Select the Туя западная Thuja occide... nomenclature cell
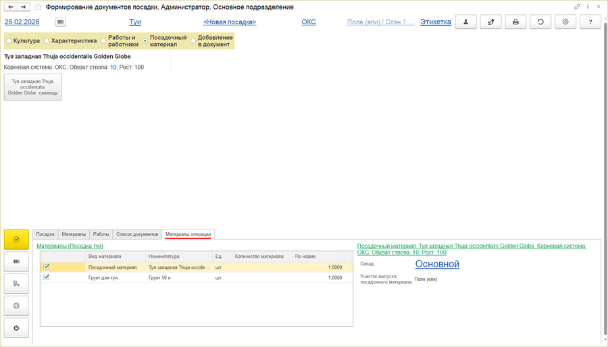 pyautogui.click(x=179, y=267)
